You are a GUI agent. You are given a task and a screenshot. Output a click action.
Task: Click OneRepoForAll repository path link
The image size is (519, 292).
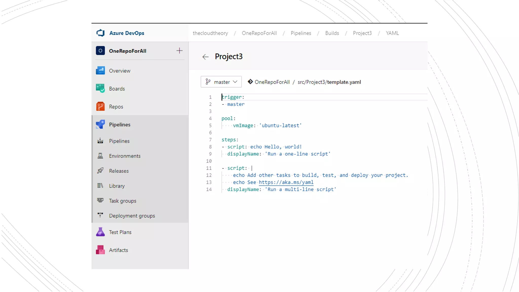272,82
